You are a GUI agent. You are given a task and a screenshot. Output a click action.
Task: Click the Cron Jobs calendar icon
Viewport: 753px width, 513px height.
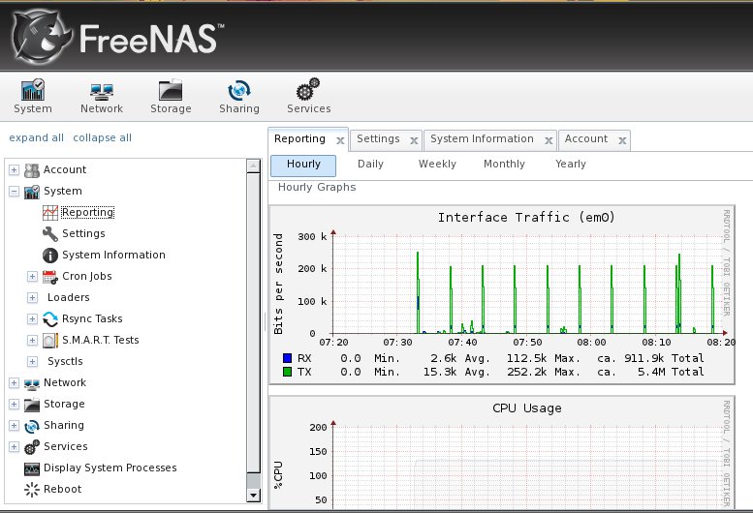[50, 277]
